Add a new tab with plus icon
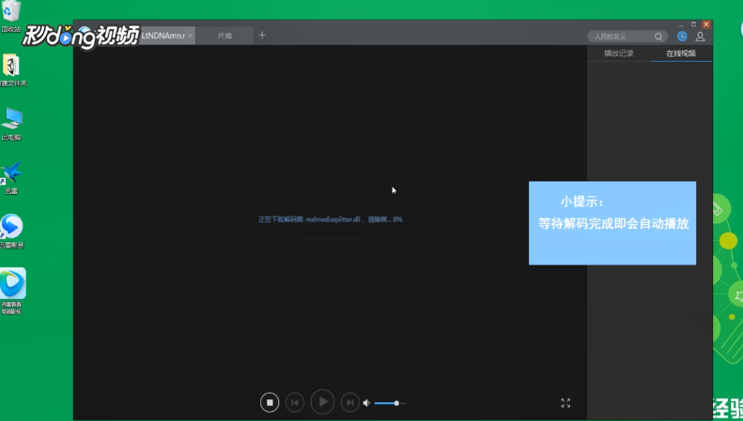This screenshot has height=421, width=743. (x=262, y=35)
